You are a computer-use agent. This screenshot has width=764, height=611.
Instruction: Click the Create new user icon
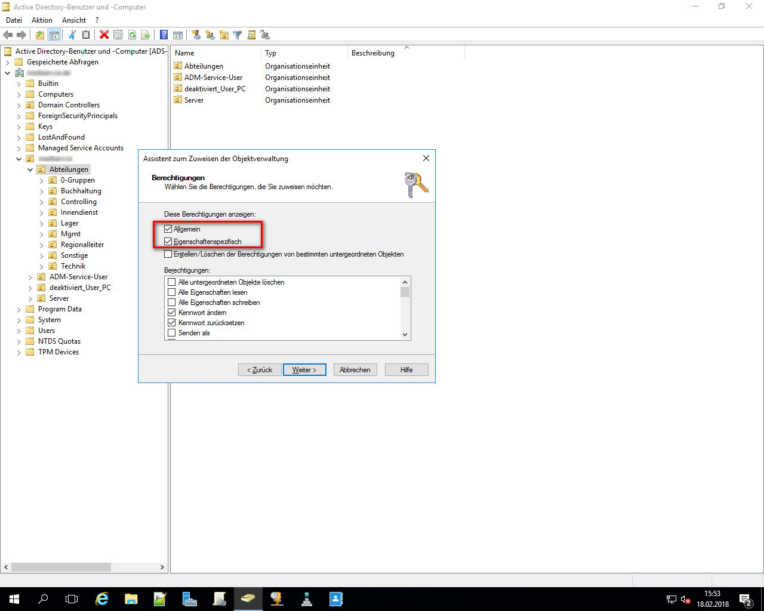click(x=196, y=35)
